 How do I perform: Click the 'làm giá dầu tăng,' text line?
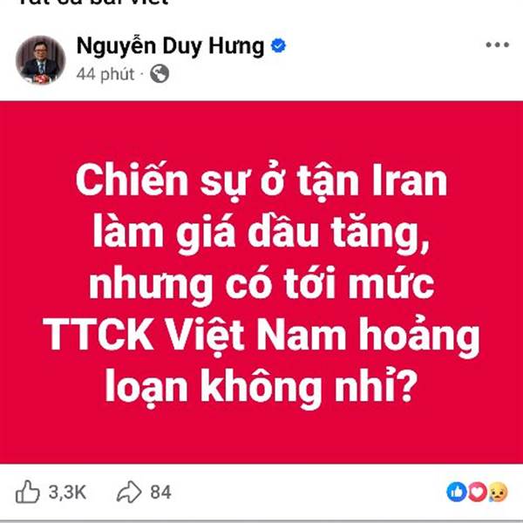[261, 233]
